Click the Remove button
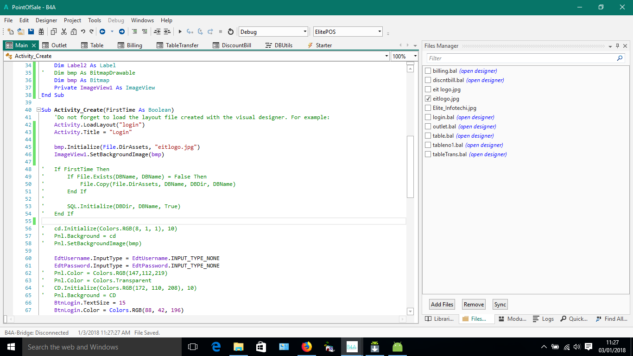The height and width of the screenshot is (356, 633). point(474,305)
